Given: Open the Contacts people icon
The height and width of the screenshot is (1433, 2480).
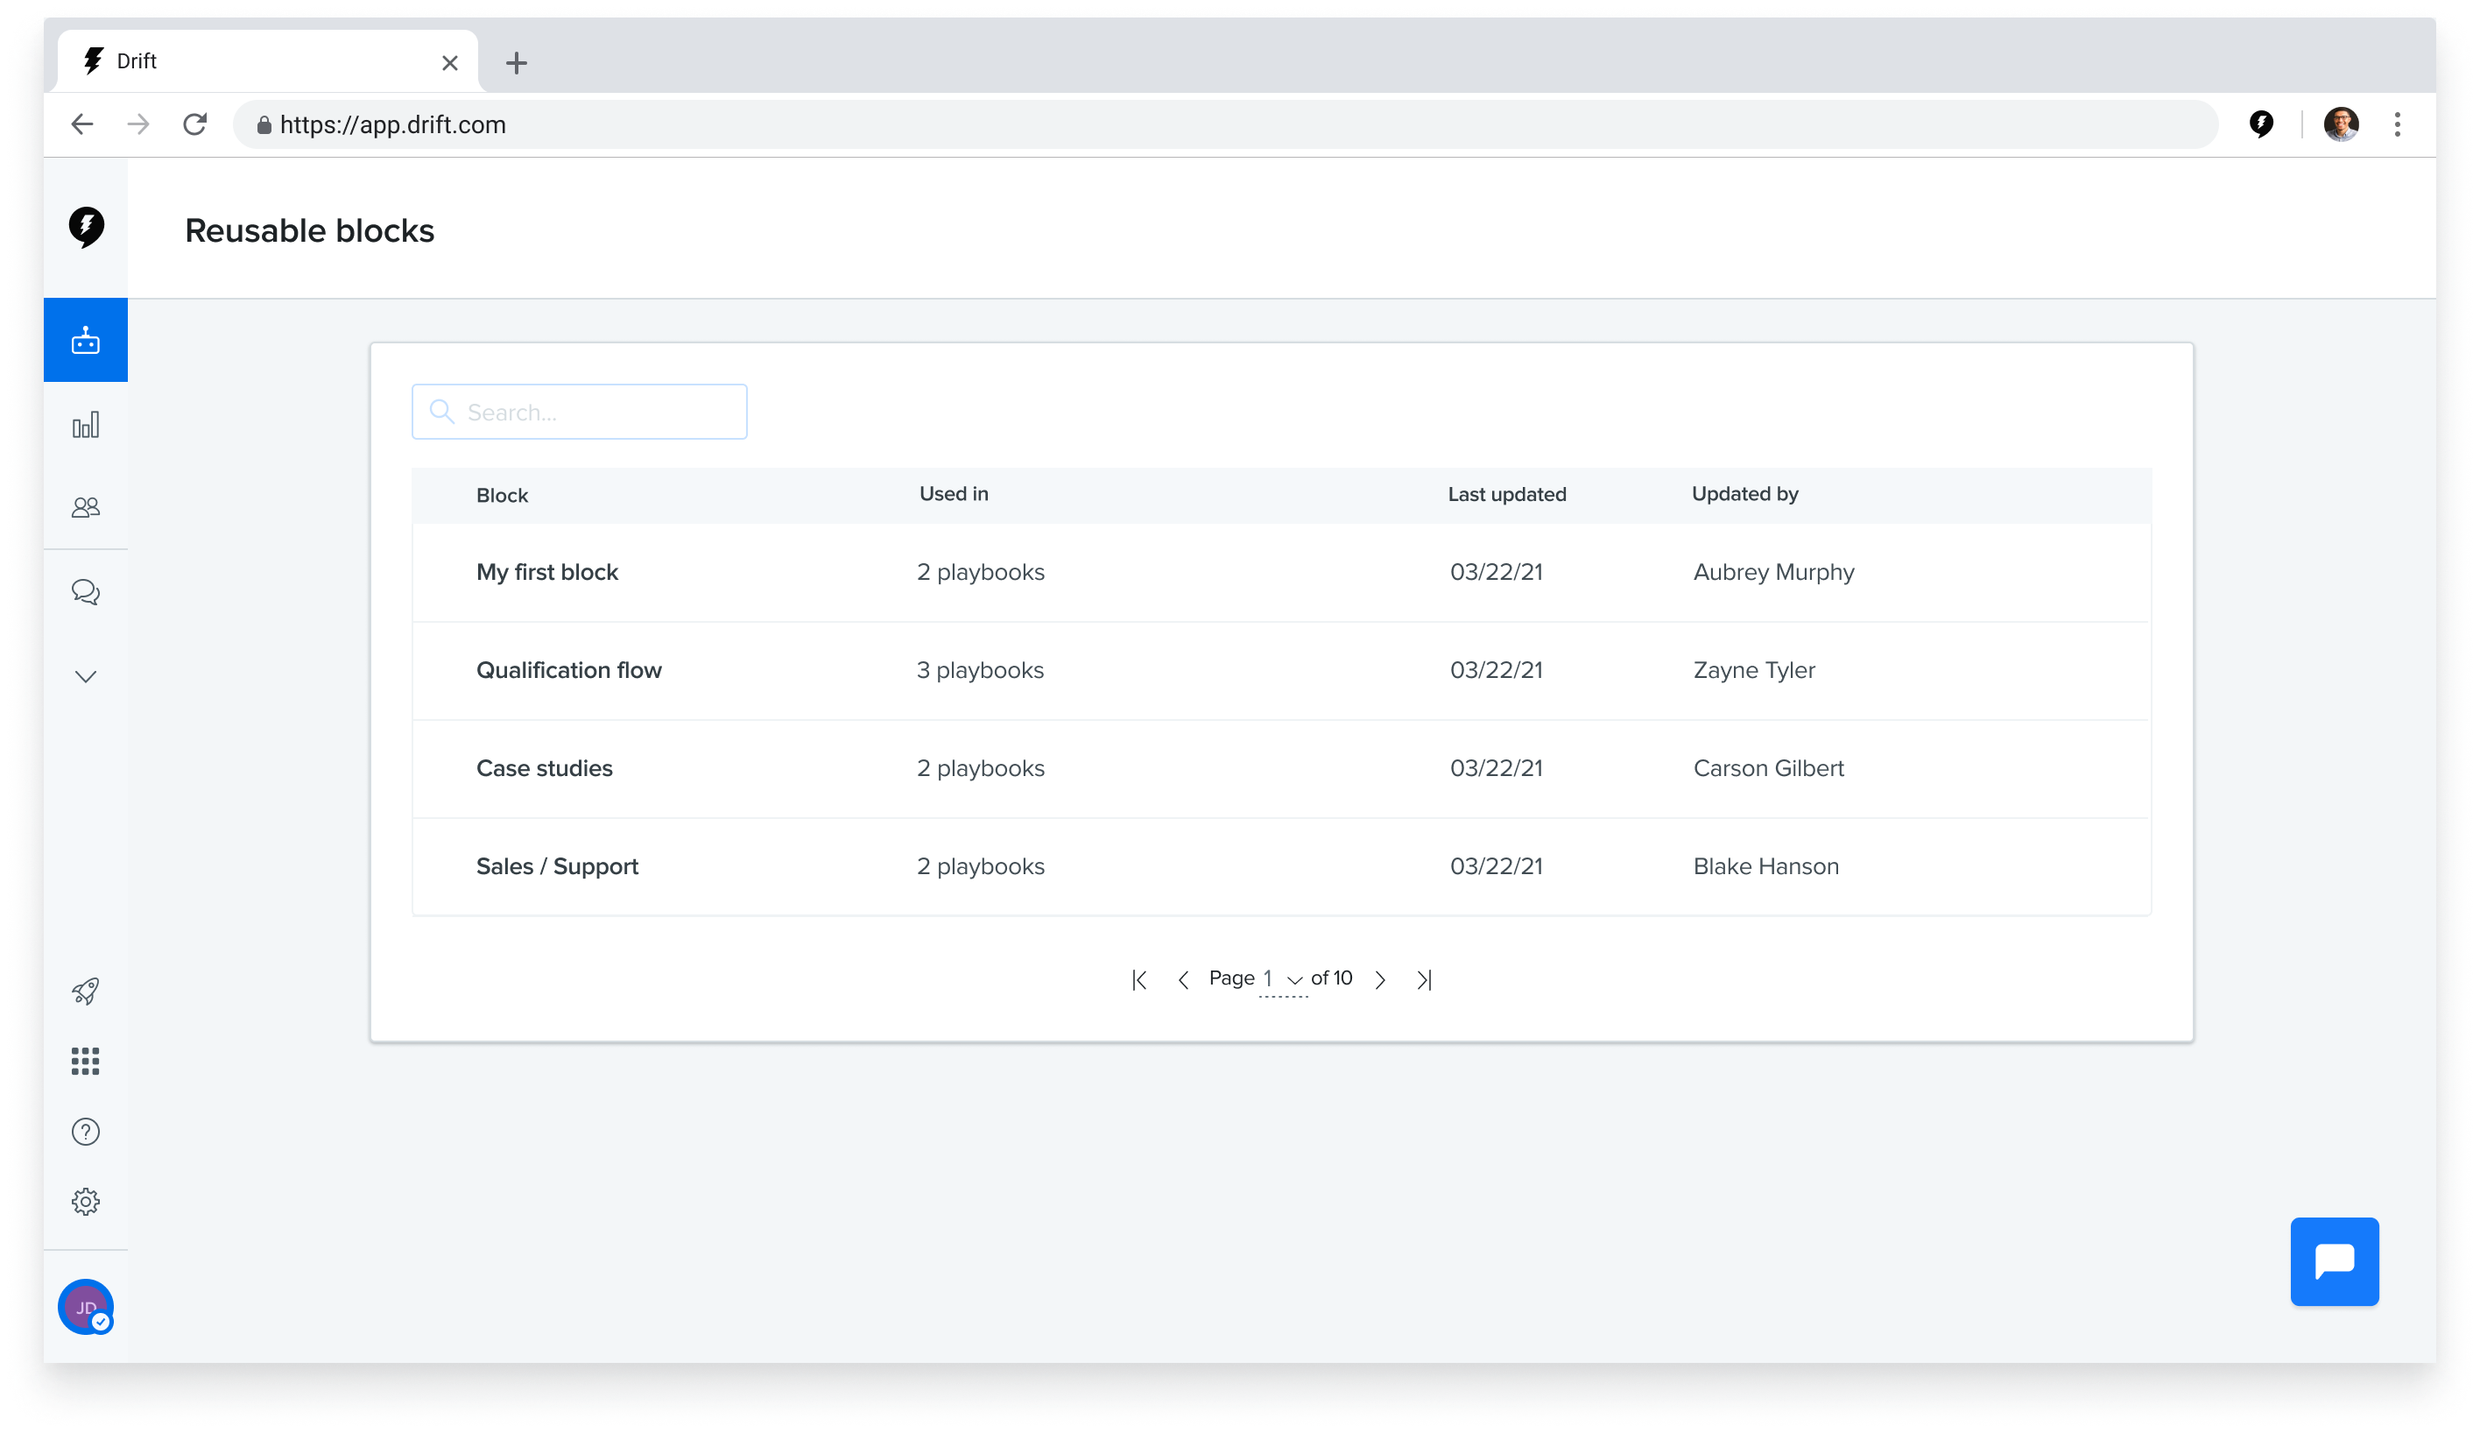Looking at the screenshot, I should [86, 508].
